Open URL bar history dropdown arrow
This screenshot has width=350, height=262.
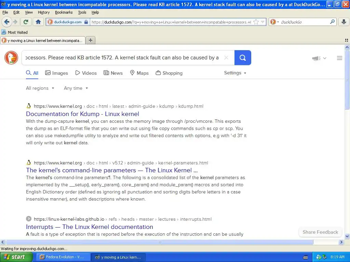(x=263, y=22)
